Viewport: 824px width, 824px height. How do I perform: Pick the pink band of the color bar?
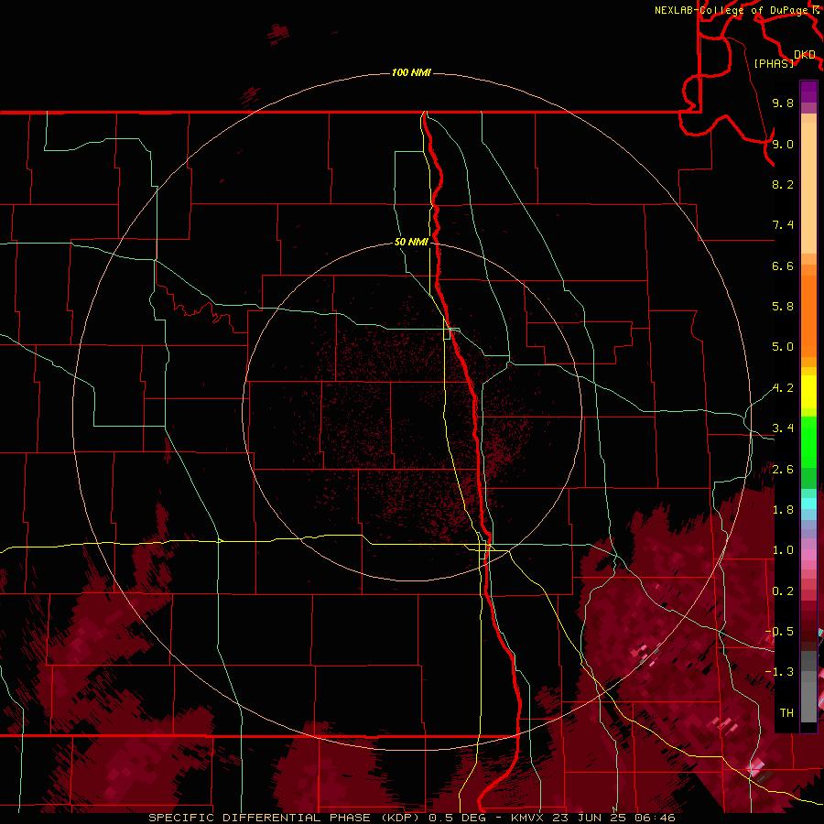point(808,555)
